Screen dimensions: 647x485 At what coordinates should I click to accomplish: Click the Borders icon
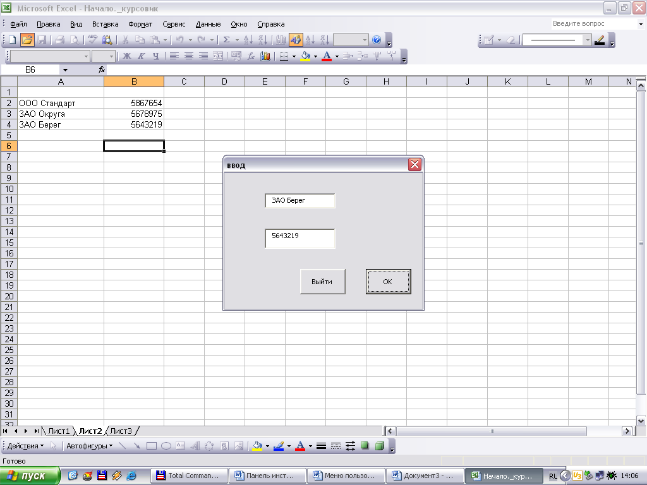(x=284, y=56)
